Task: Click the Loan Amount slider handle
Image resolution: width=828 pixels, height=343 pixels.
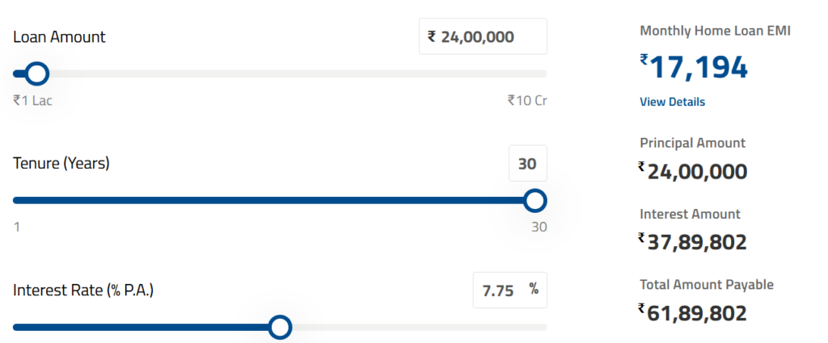Action: point(36,74)
